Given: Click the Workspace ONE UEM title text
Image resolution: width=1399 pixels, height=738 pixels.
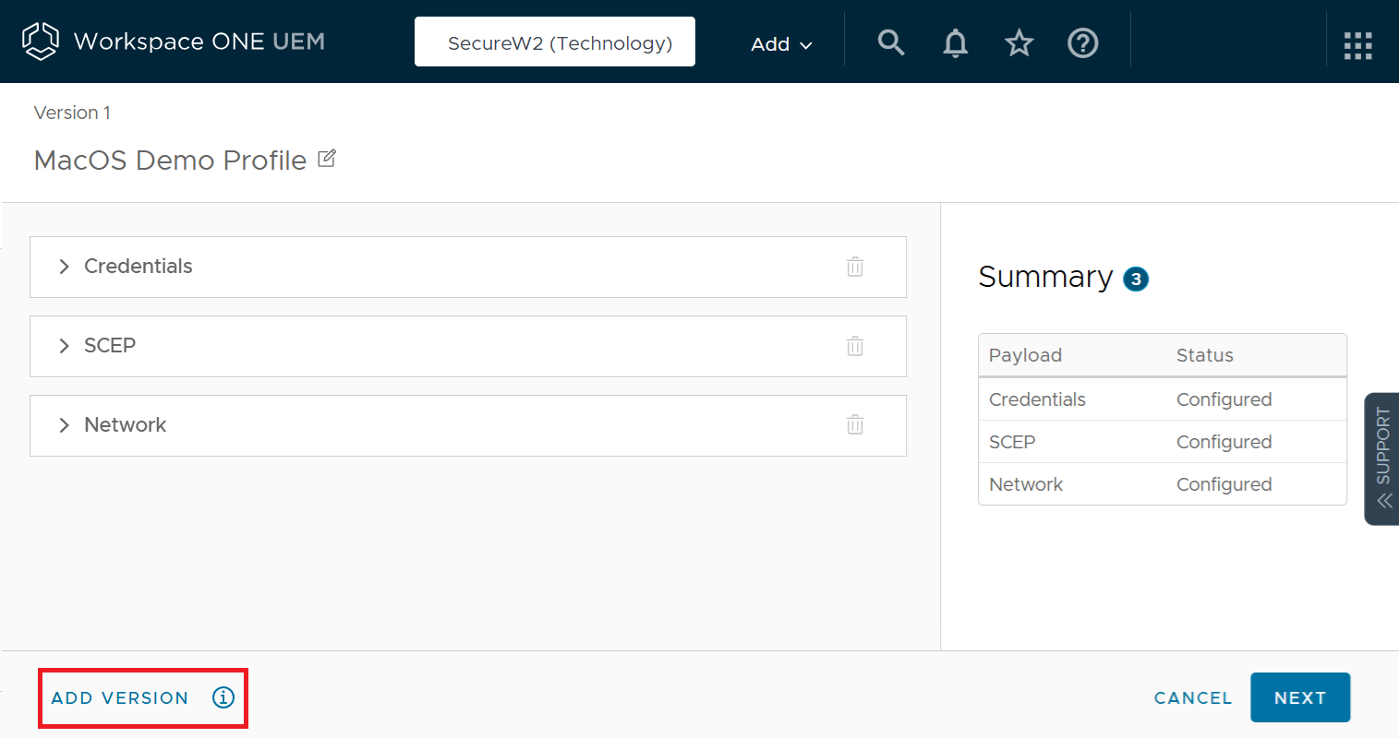Looking at the screenshot, I should click(199, 42).
